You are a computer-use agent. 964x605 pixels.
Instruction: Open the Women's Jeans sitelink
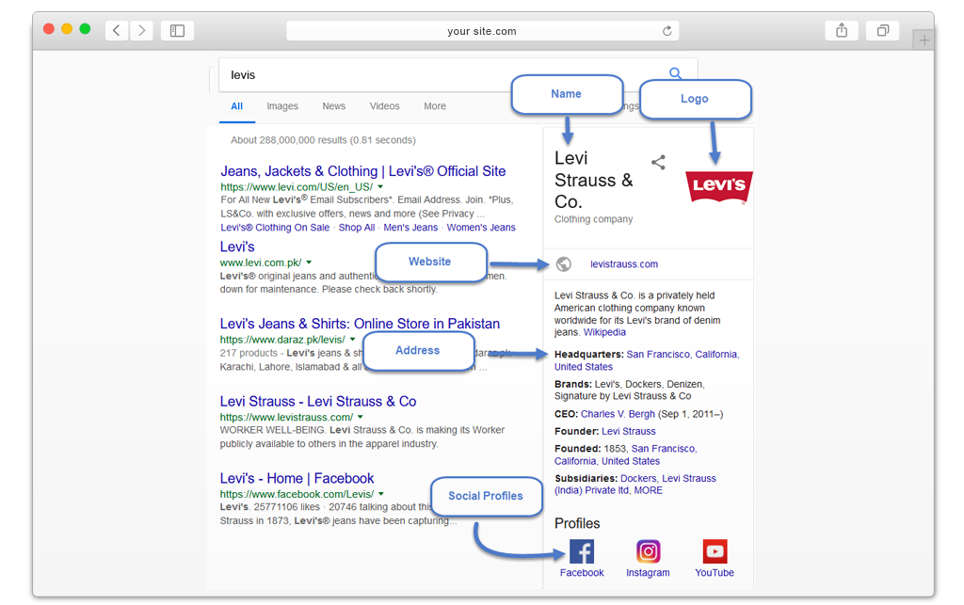(481, 228)
